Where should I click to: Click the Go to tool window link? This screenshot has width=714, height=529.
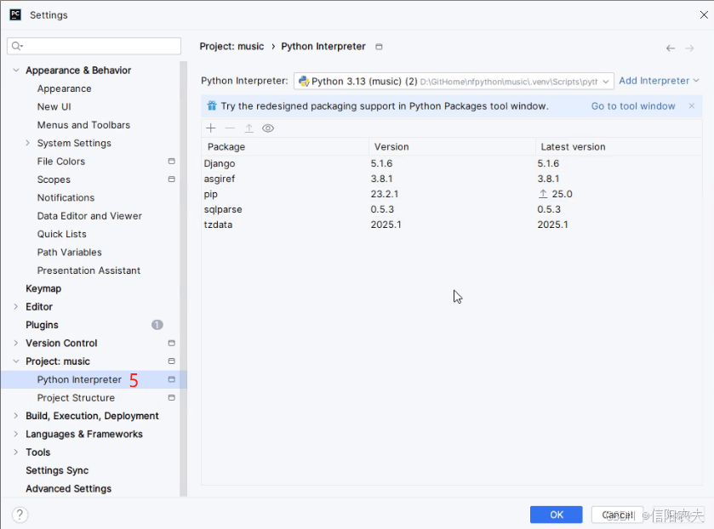(633, 106)
